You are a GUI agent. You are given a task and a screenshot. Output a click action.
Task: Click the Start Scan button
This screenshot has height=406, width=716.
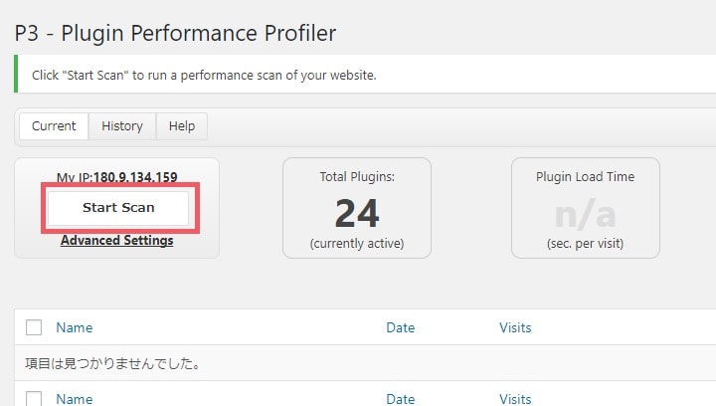point(118,208)
